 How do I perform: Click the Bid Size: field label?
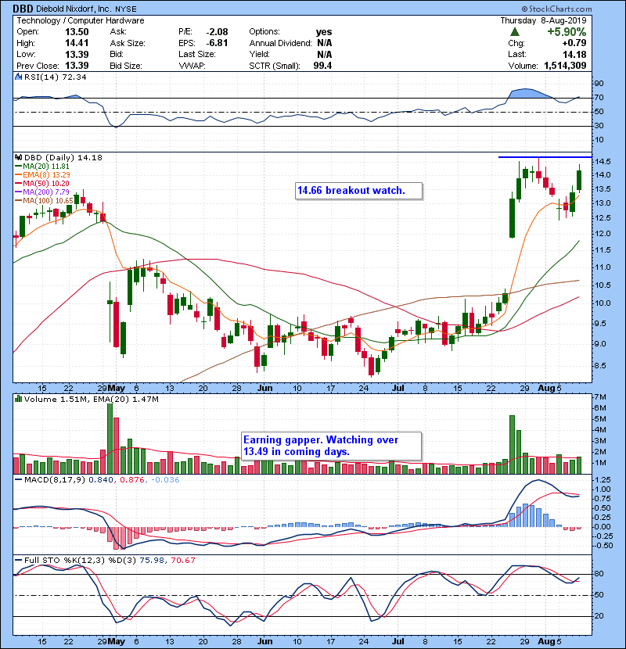[x=126, y=66]
